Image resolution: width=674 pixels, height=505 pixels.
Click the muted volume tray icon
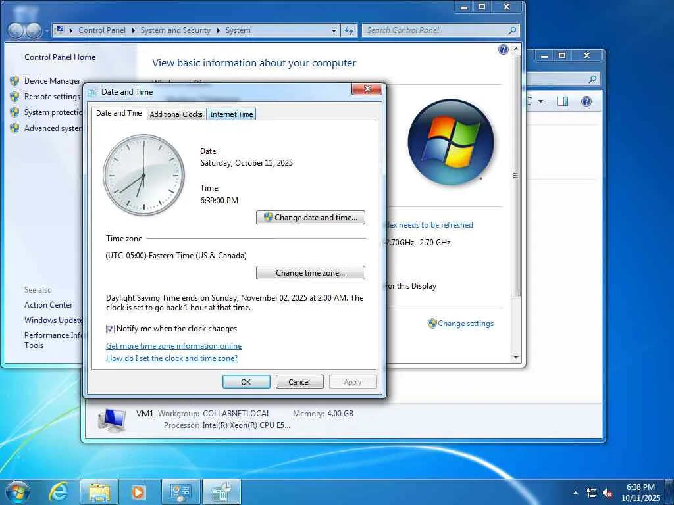(608, 493)
